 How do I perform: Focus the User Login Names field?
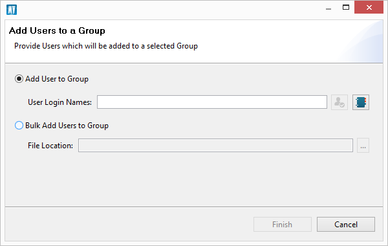tap(212, 102)
